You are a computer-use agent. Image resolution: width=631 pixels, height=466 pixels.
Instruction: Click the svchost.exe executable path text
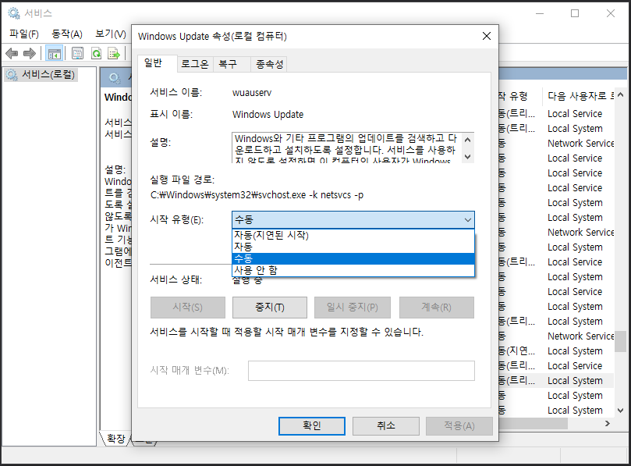click(257, 195)
